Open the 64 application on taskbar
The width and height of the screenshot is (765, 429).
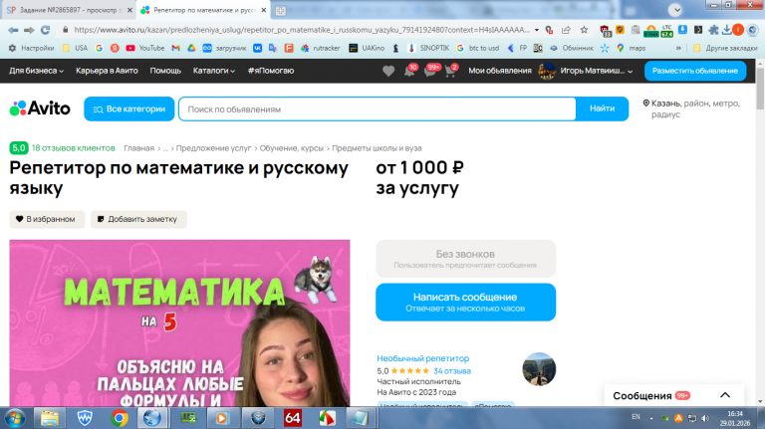coord(292,418)
